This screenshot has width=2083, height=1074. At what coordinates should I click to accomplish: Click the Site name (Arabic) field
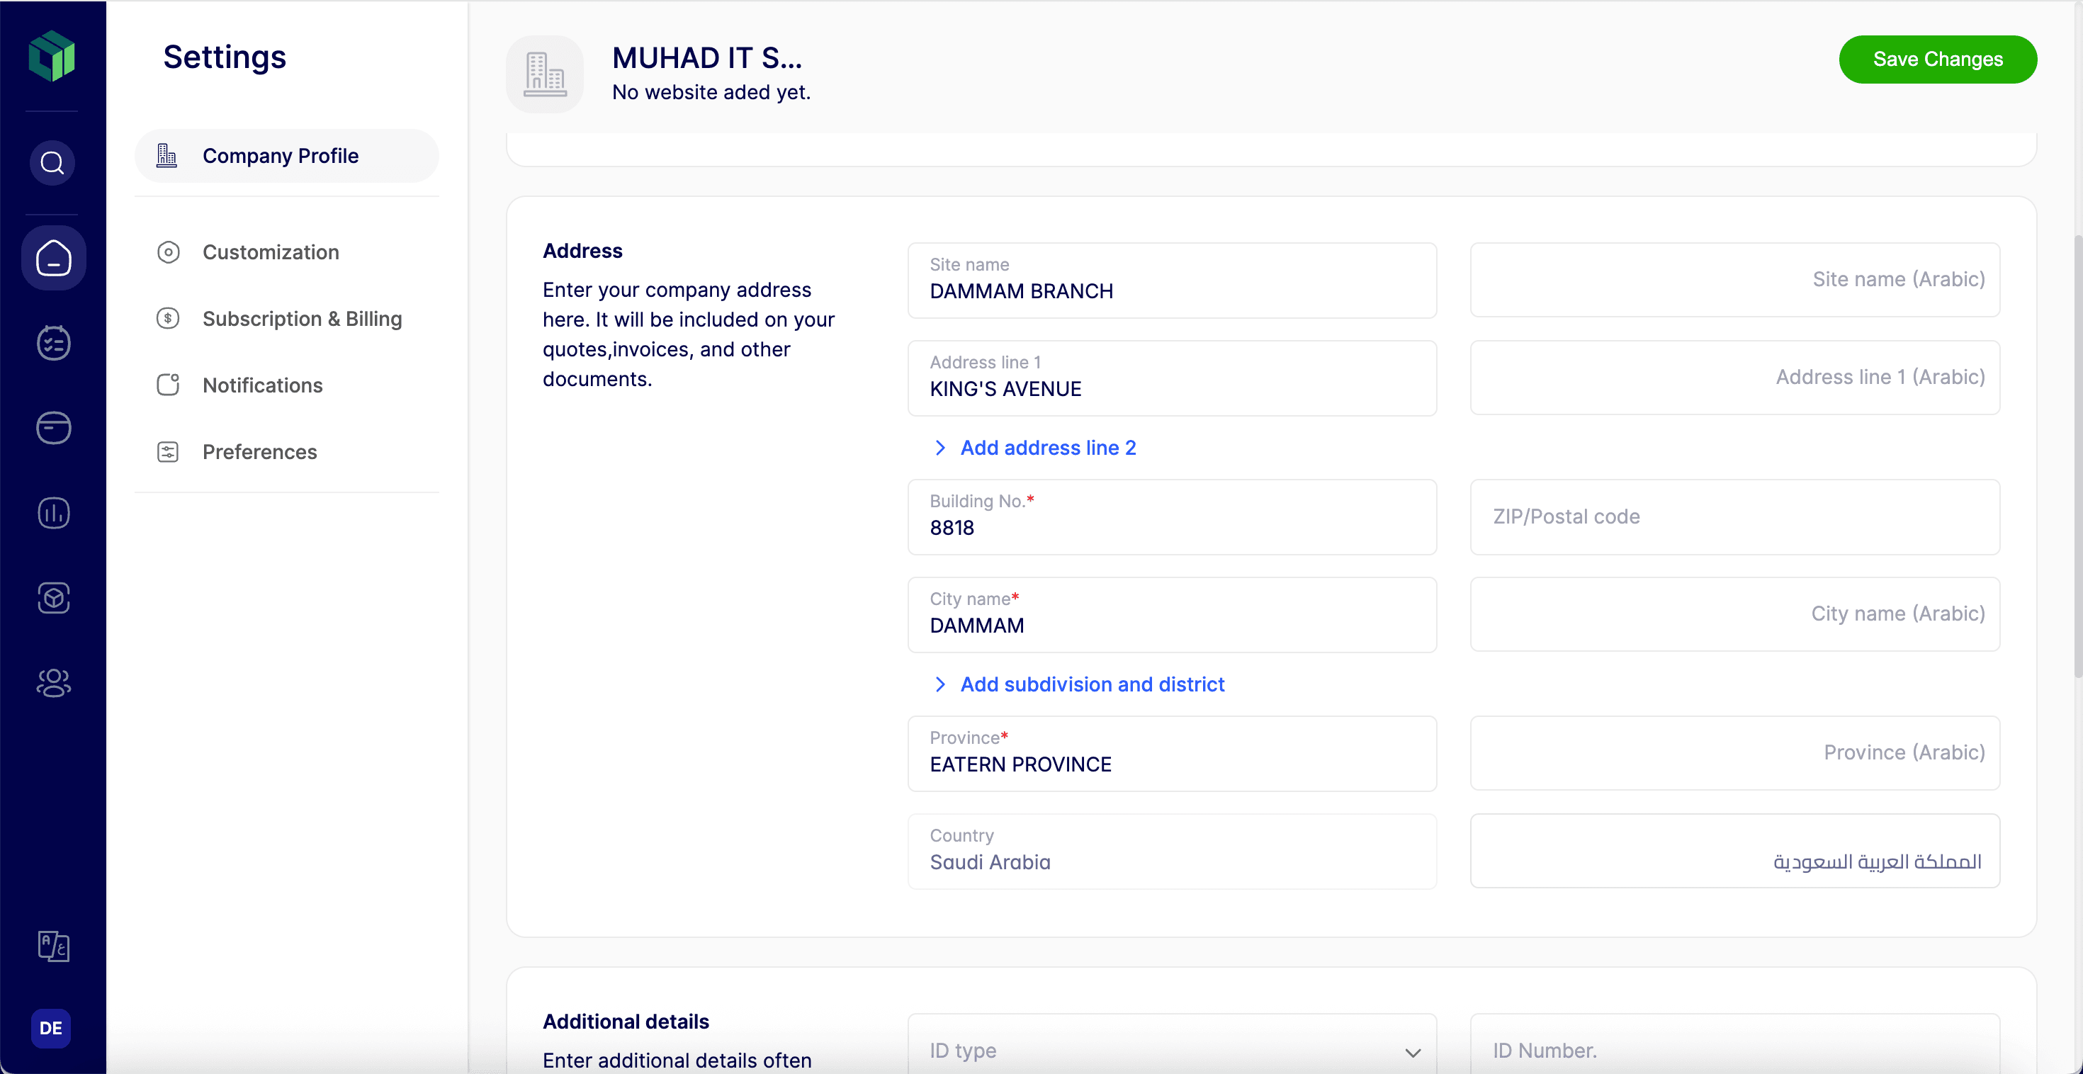coord(1734,280)
